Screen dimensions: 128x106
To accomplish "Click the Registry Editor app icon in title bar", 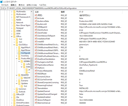I will (x=2, y=2).
